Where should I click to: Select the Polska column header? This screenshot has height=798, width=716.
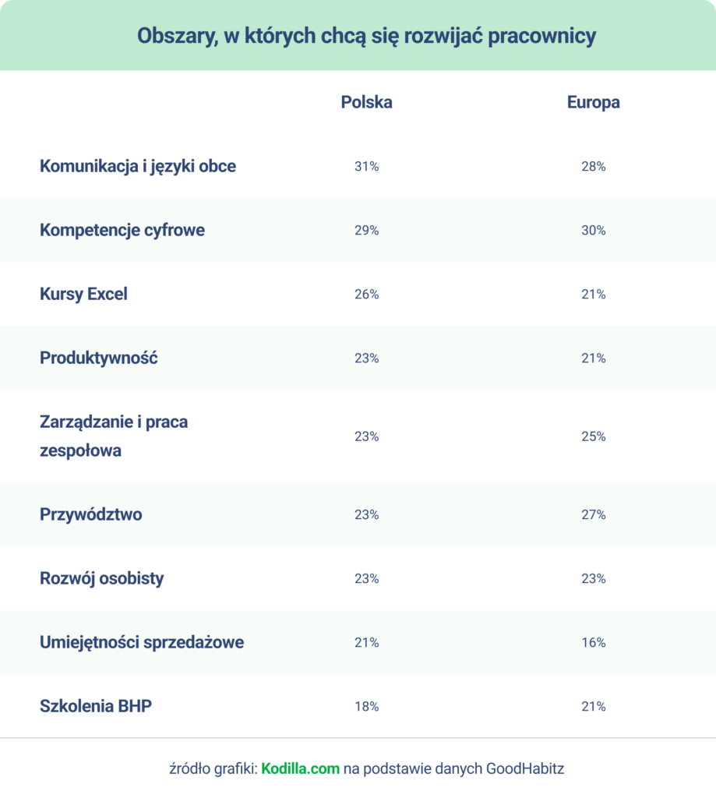point(366,102)
